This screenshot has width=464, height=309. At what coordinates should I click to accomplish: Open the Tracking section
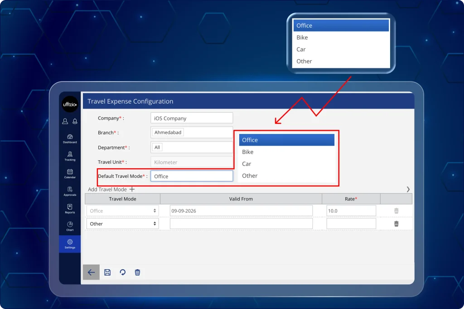[70, 156]
